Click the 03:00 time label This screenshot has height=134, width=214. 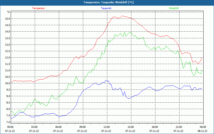pyautogui.click(x=35, y=127)
